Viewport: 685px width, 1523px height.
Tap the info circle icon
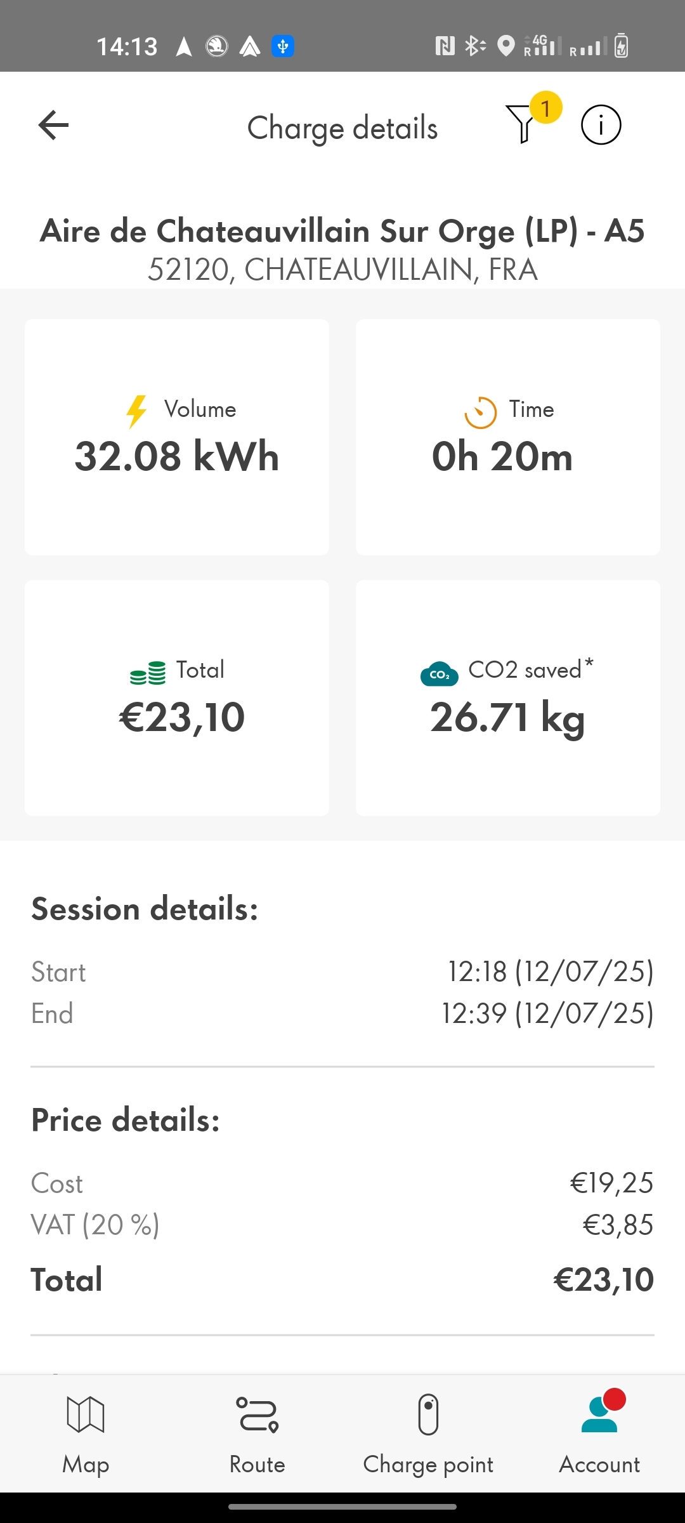tap(601, 125)
